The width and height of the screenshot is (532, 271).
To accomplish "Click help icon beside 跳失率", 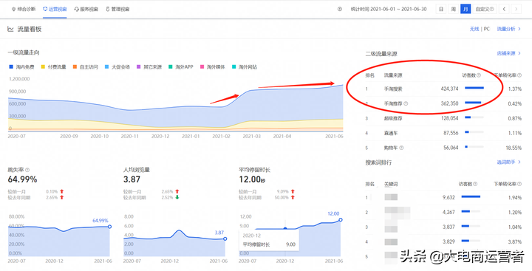I will 27,170.
